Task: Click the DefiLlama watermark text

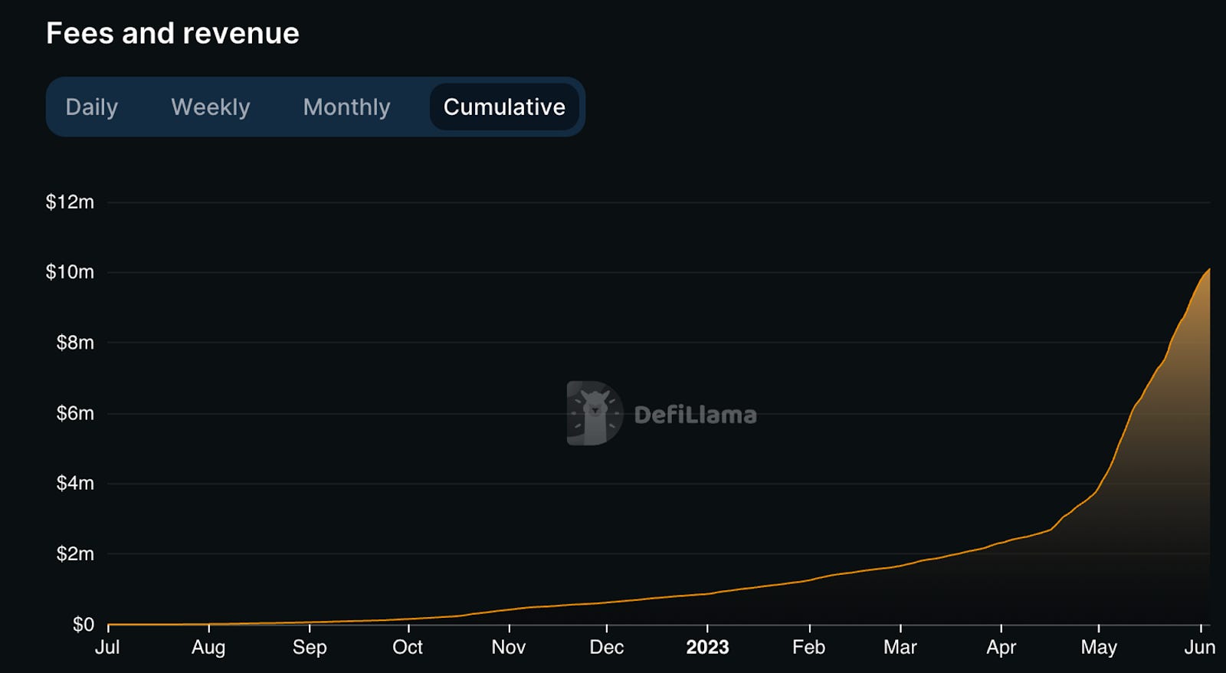Action: 695,415
